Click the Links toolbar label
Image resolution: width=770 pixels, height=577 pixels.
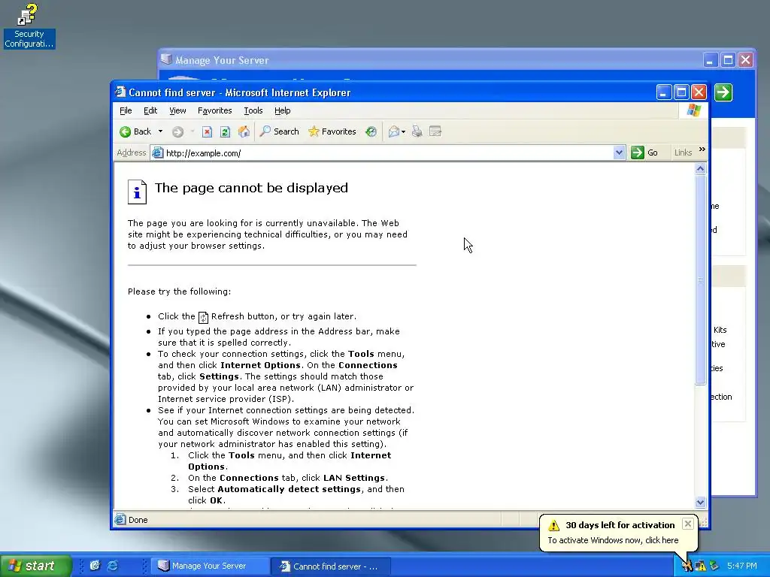683,153
